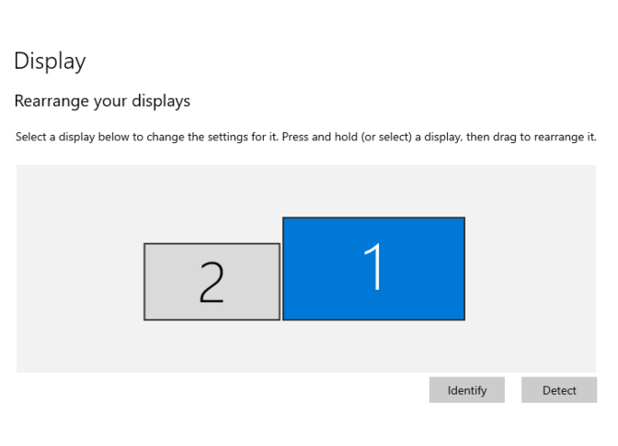This screenshot has height=446, width=618.
Task: Select display 2 monitor thumbnail
Action: (212, 282)
